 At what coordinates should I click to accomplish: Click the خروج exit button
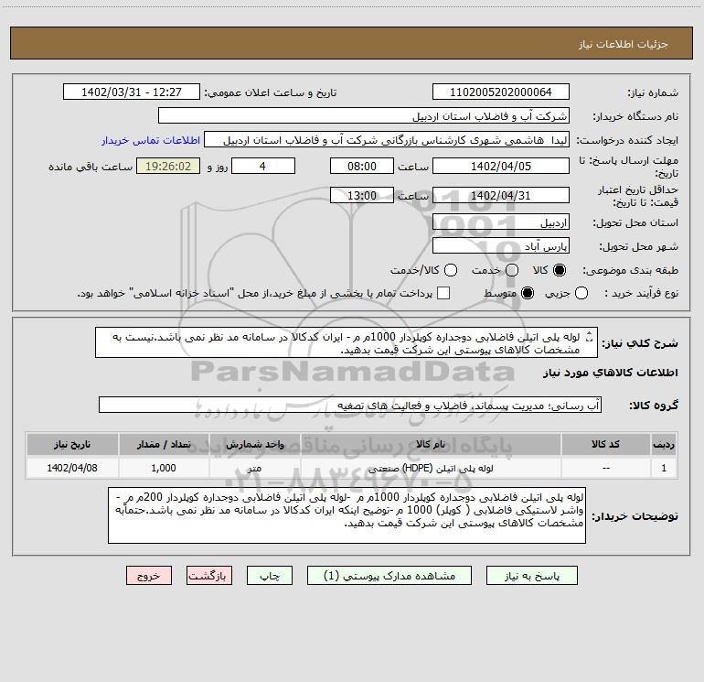click(149, 576)
